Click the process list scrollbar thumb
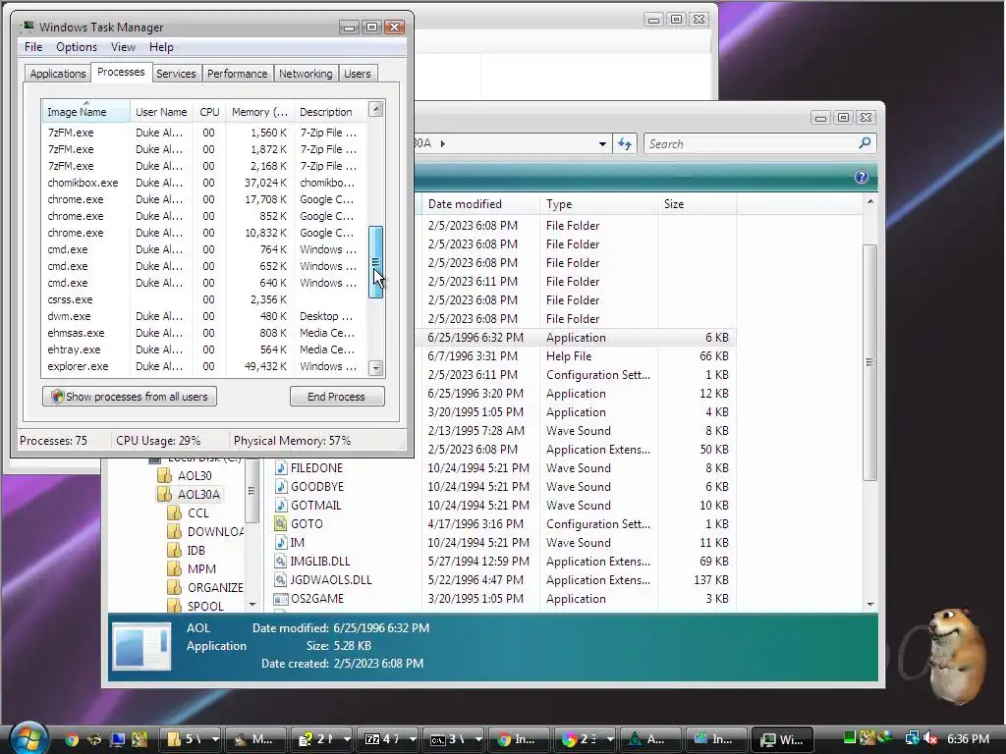 (x=376, y=261)
